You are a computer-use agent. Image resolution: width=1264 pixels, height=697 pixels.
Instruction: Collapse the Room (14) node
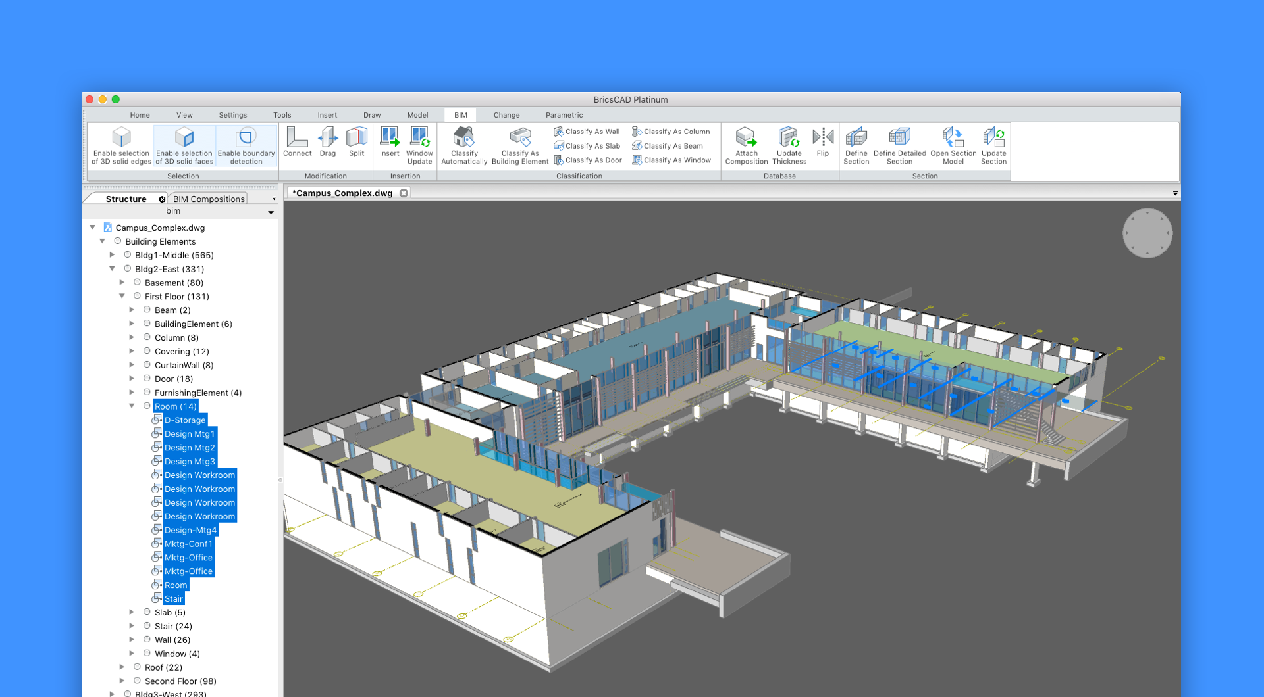pos(132,406)
